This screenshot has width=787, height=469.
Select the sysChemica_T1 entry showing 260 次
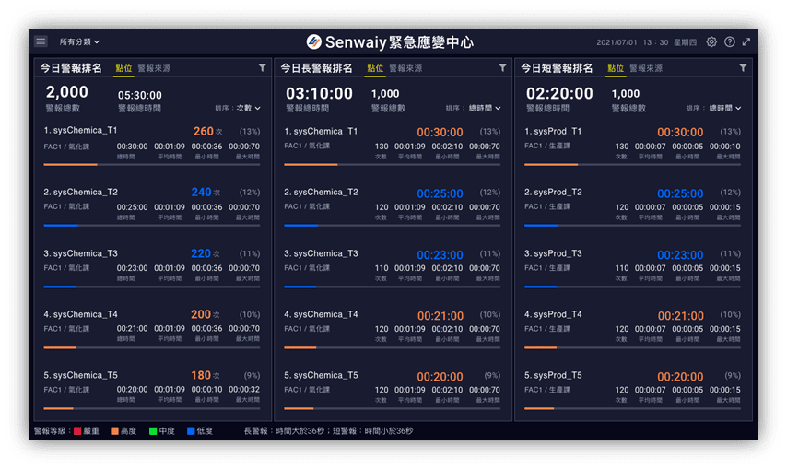click(81, 131)
